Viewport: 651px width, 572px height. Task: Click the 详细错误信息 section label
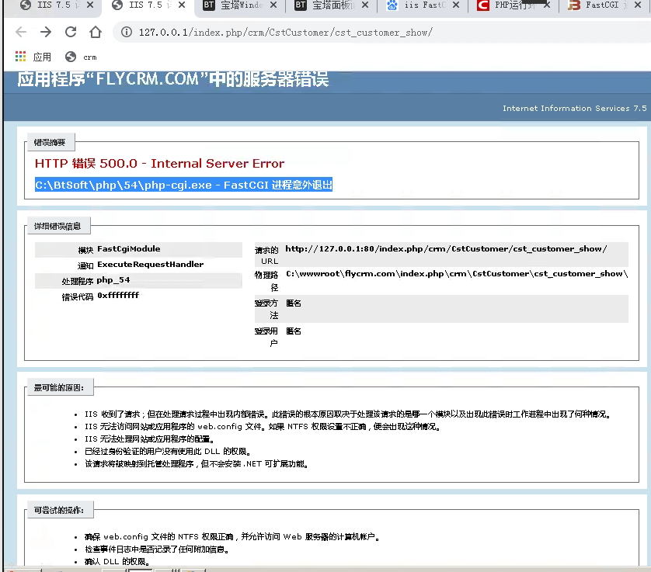coord(57,226)
